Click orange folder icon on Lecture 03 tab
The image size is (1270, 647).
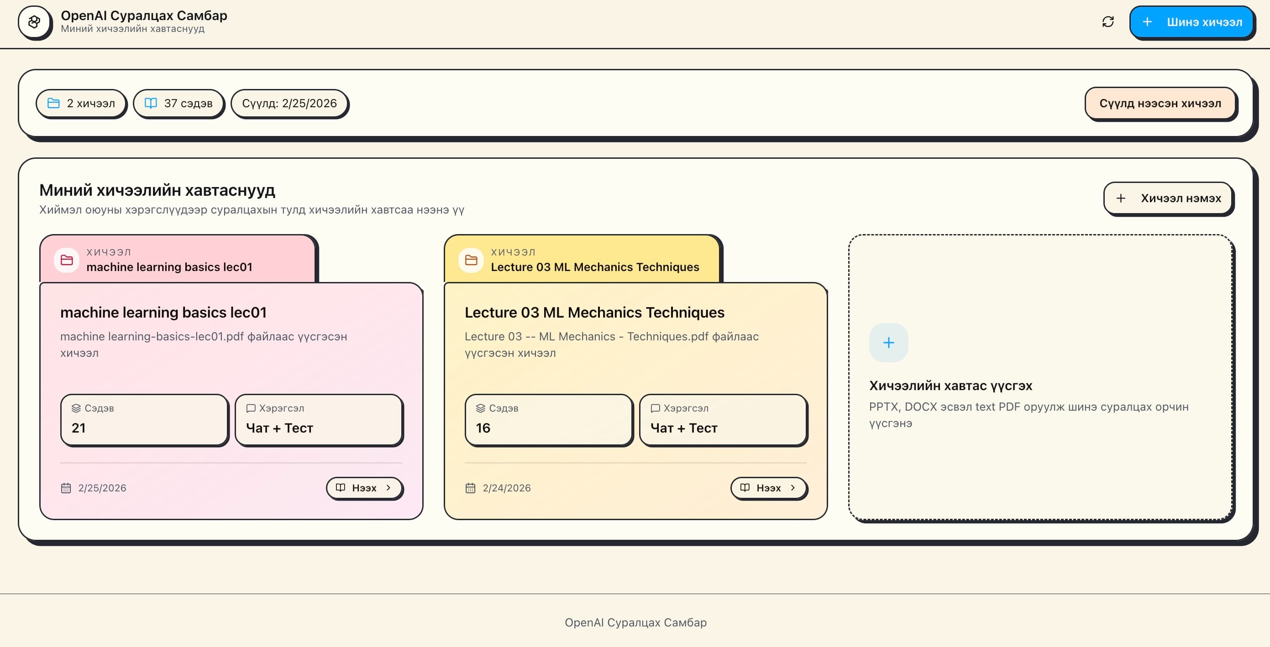click(471, 260)
